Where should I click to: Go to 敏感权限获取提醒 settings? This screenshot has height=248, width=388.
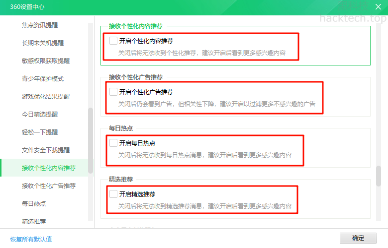pyautogui.click(x=46, y=61)
